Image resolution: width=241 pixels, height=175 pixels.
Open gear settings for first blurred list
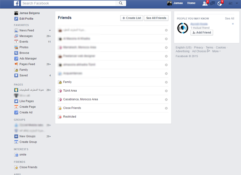[x=166, y=30]
